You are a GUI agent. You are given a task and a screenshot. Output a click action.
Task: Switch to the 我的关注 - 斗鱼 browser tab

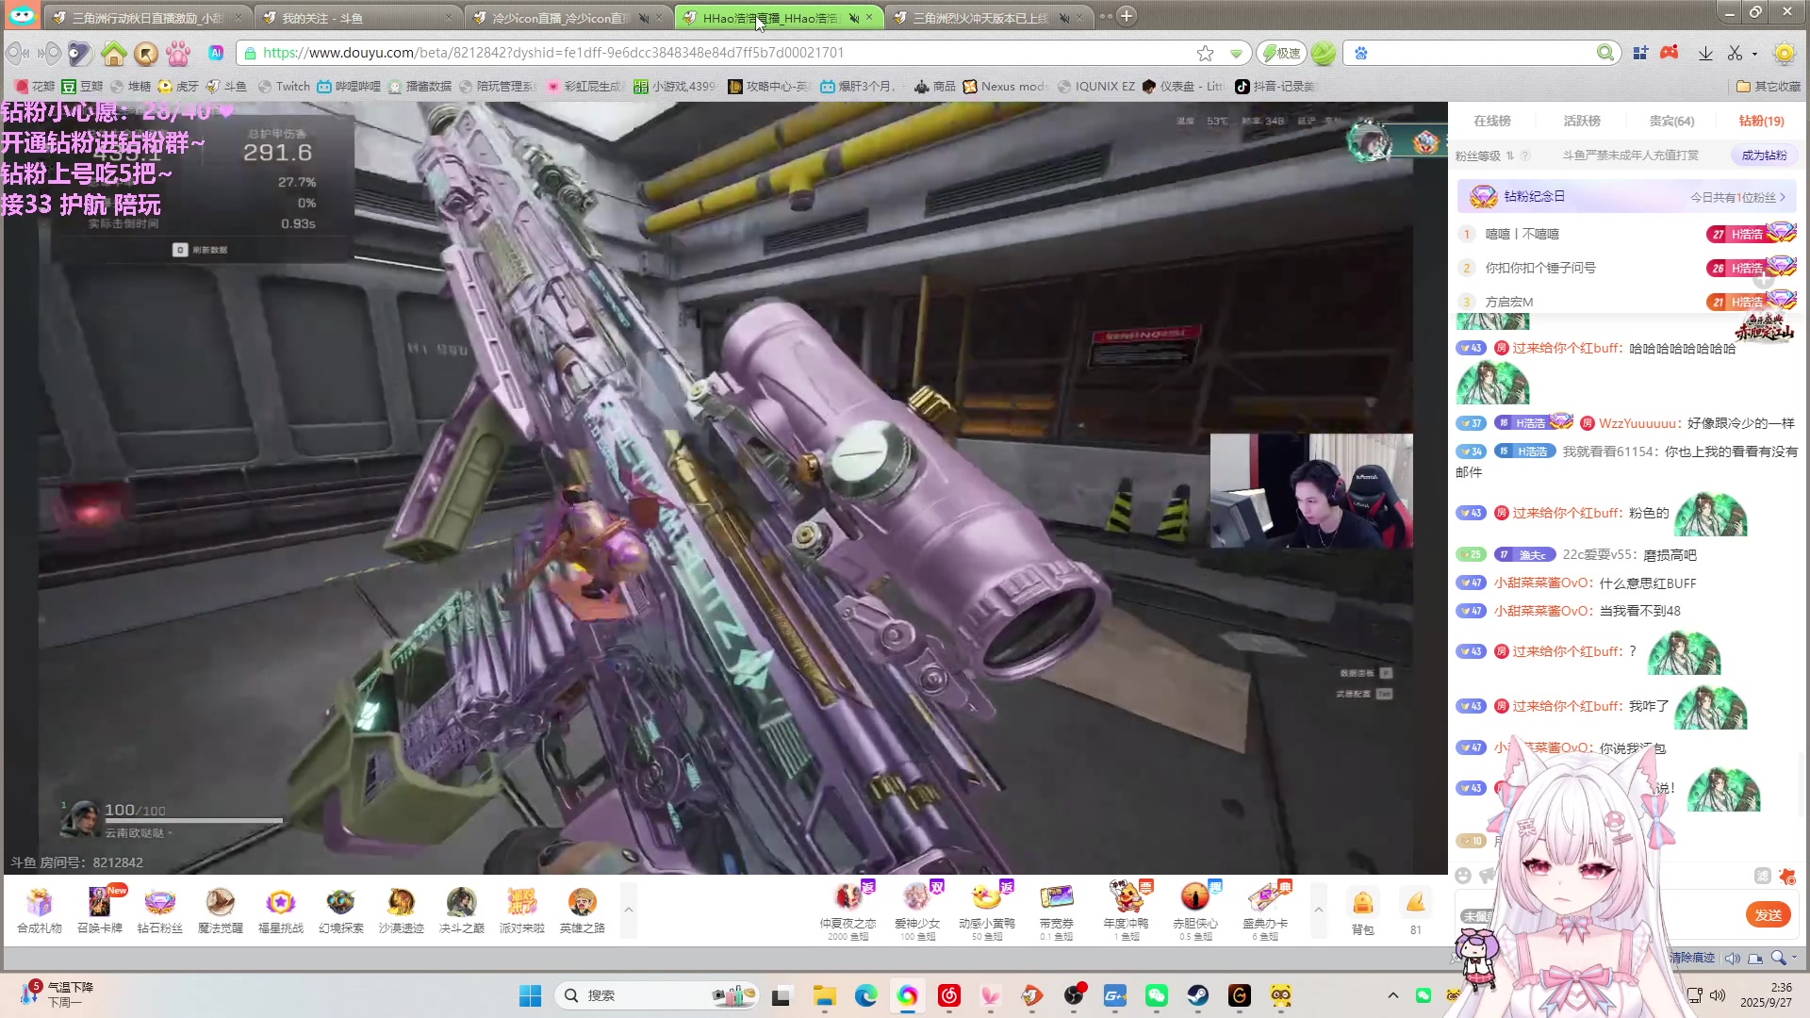pyautogui.click(x=358, y=18)
